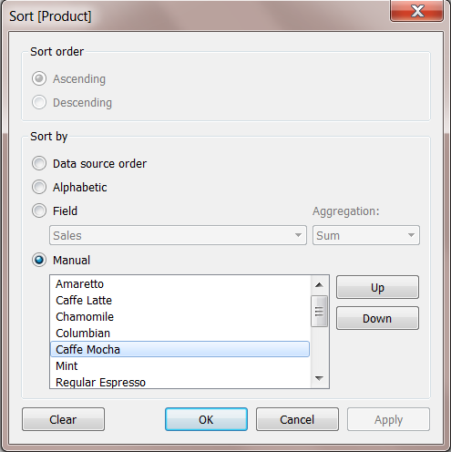The image size is (451, 452).
Task: Click the Clear button
Action: click(63, 419)
